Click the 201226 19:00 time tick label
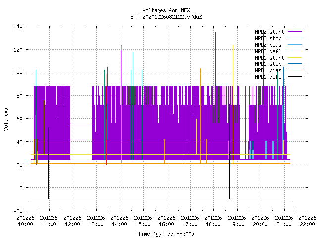Image resolution: width=317 pixels, height=238 pixels. pos(237,221)
